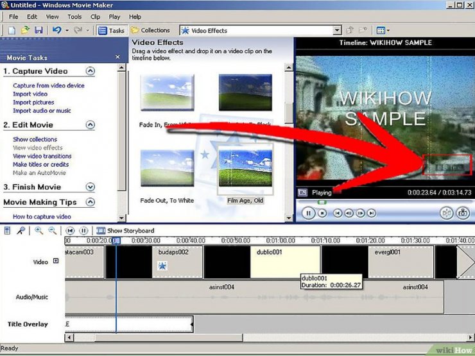Save the project with the floppy icon

point(39,30)
